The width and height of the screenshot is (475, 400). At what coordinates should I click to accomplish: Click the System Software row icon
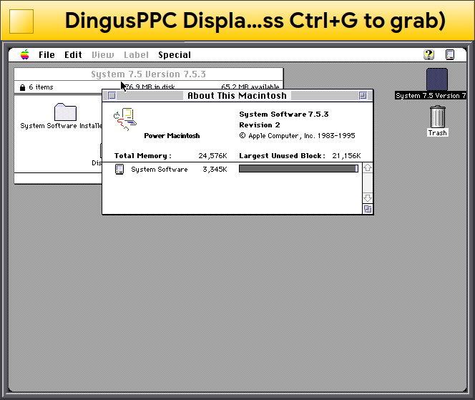coord(119,169)
